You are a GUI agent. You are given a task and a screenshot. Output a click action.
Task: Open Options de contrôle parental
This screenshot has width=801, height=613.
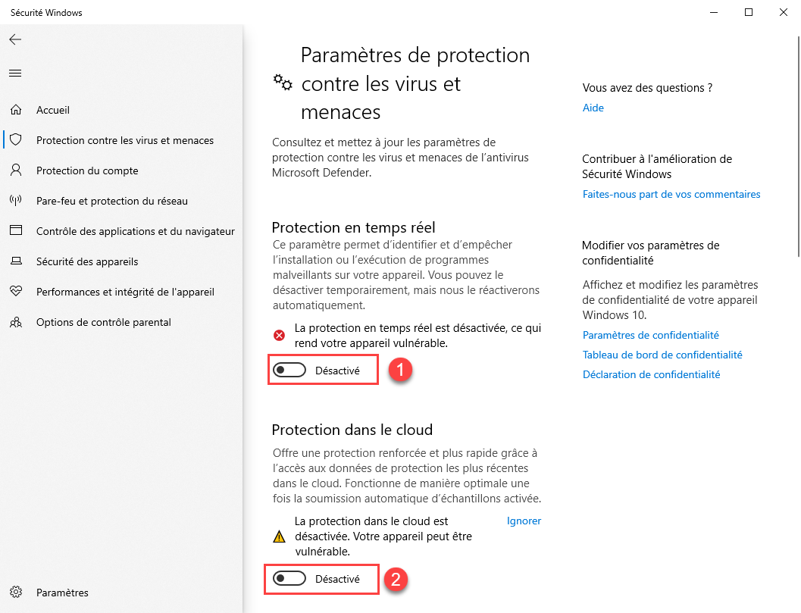(x=104, y=322)
